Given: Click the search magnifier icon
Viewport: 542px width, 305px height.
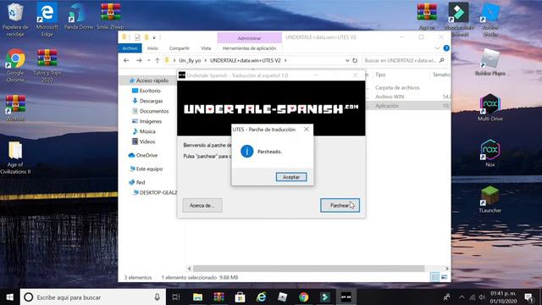Looking at the screenshot, I should [441, 60].
